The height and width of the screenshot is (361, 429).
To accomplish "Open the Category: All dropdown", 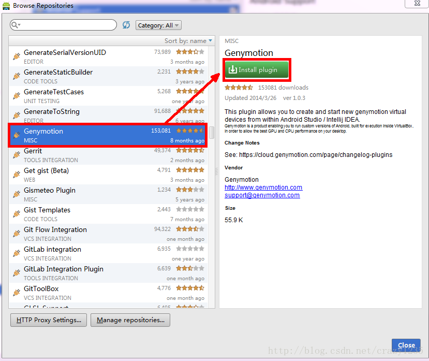I will pyautogui.click(x=158, y=25).
